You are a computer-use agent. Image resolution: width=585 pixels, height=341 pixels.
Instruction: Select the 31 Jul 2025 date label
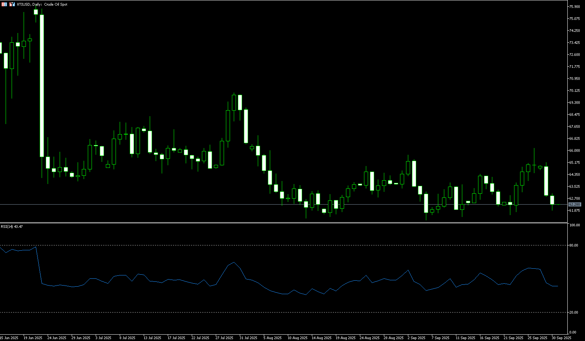[248, 338]
